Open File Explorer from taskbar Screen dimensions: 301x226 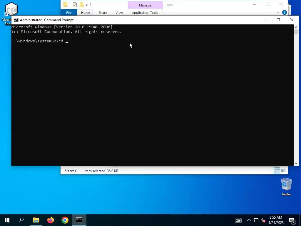tap(36, 220)
